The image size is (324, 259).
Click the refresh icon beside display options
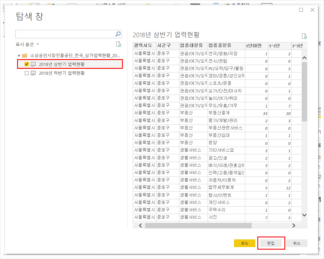(118, 44)
